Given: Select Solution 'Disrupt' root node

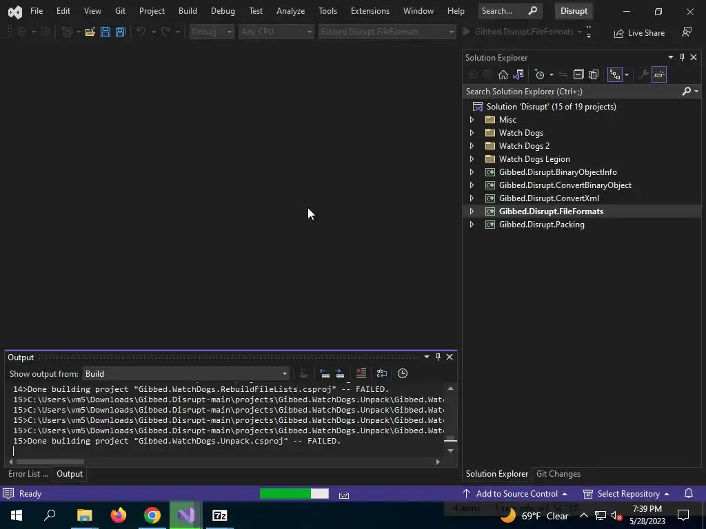Looking at the screenshot, I should tap(551, 107).
